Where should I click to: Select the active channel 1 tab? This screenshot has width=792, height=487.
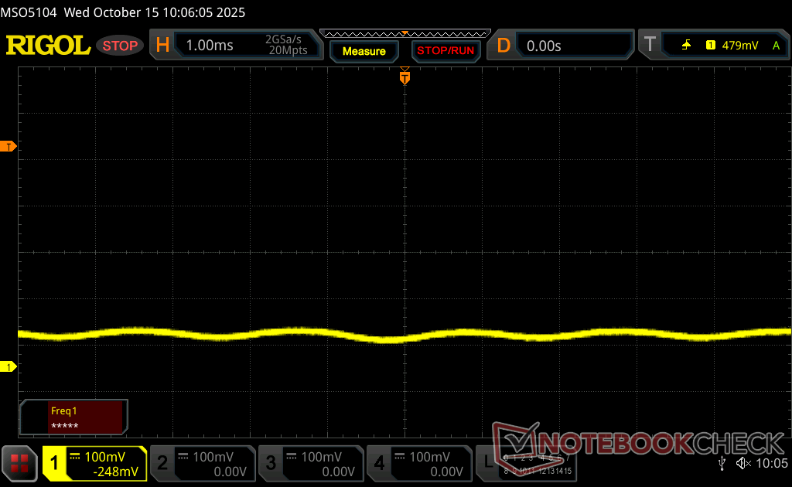click(x=94, y=463)
